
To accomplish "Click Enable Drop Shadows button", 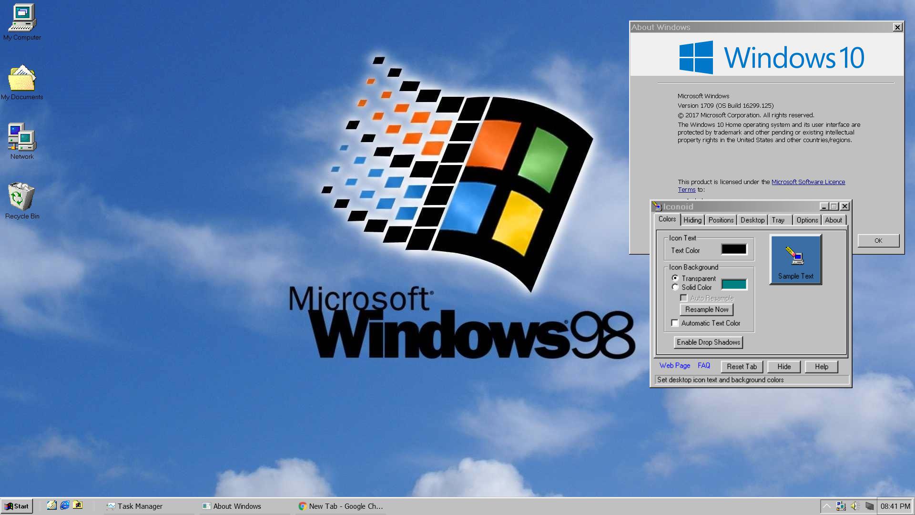I will pyautogui.click(x=708, y=342).
